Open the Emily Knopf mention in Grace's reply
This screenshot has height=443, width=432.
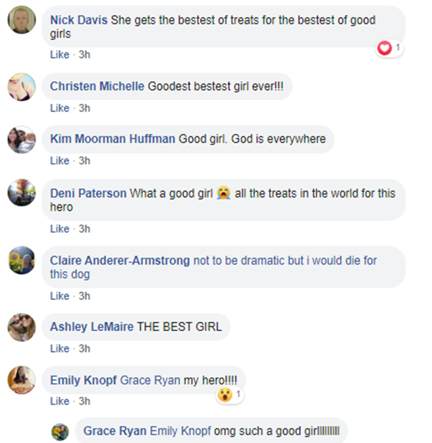click(x=180, y=431)
